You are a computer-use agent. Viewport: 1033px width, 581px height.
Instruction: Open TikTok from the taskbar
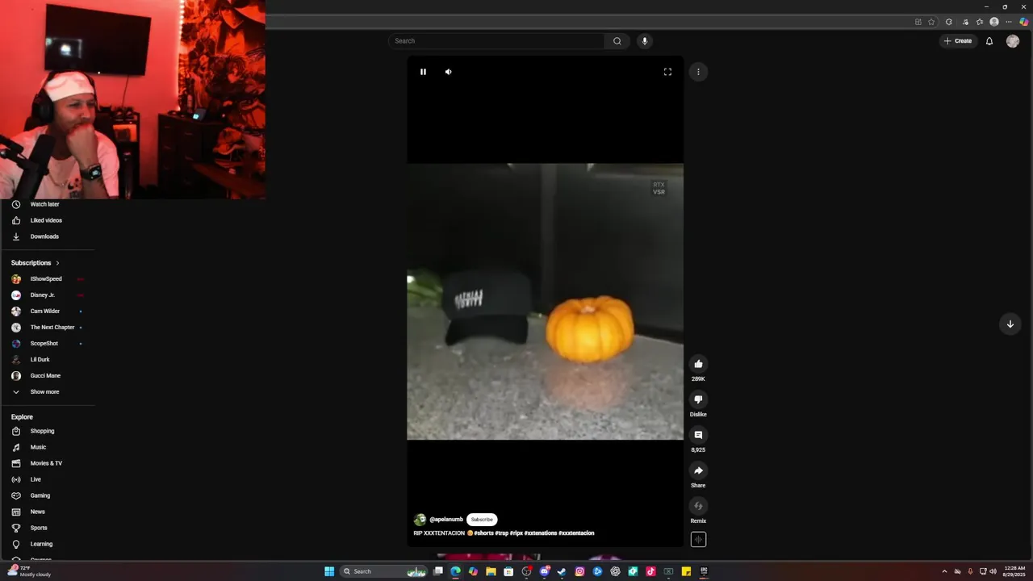[x=650, y=571]
